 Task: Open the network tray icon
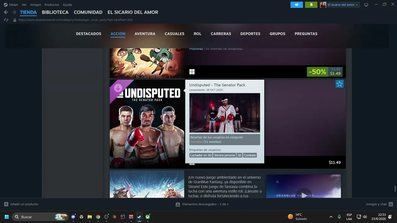[359, 217]
